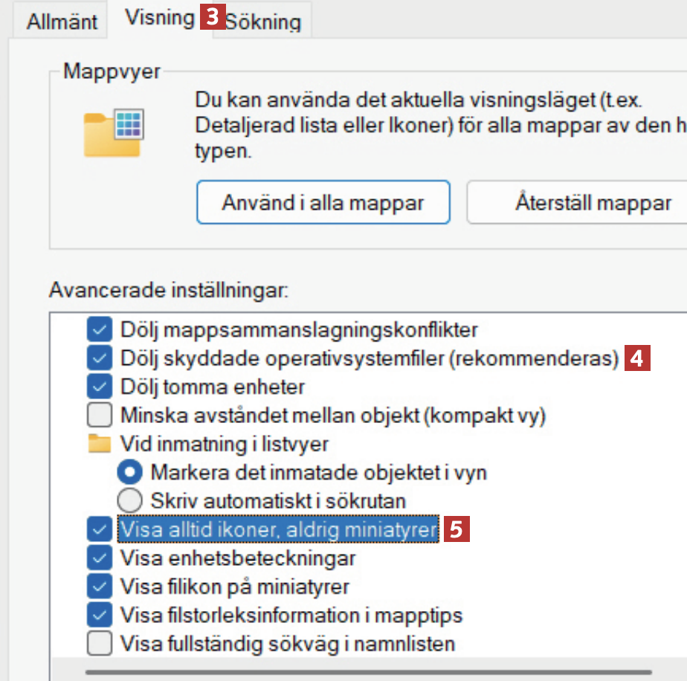Uncheck Visa filikon på miniatyrer
This screenshot has width=687, height=681.
click(99, 586)
